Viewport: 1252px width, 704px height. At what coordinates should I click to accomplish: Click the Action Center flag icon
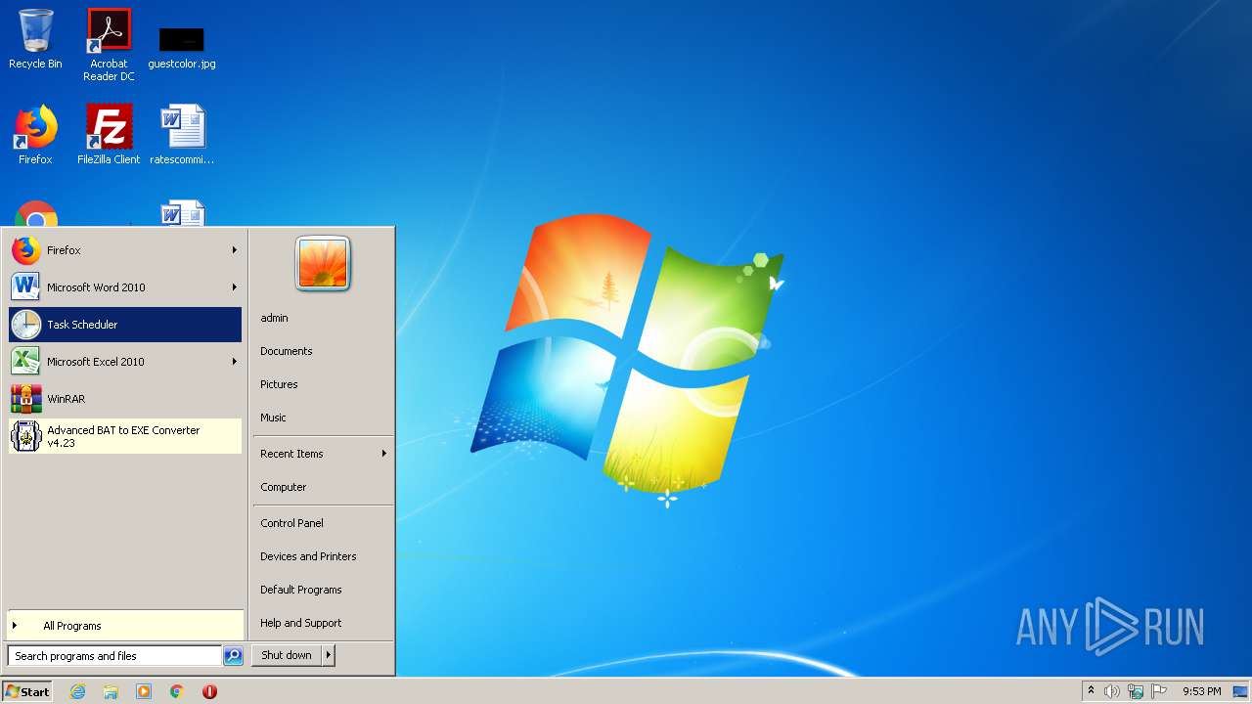[1159, 691]
